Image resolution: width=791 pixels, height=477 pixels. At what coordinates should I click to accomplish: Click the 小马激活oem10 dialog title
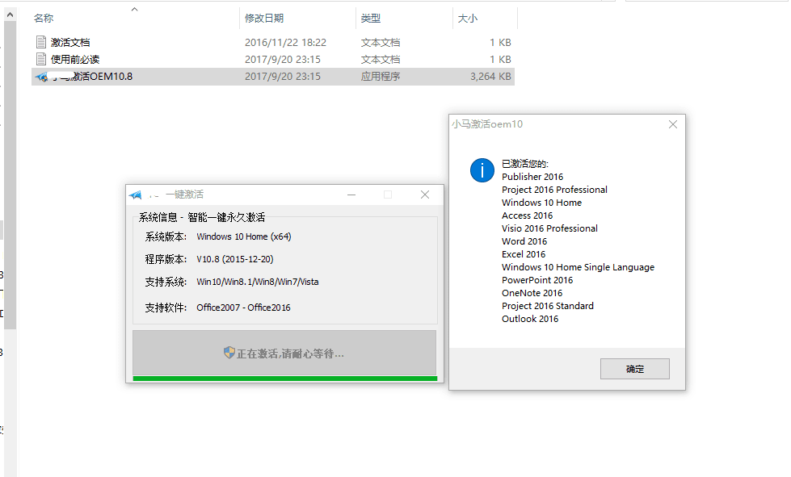tap(487, 124)
